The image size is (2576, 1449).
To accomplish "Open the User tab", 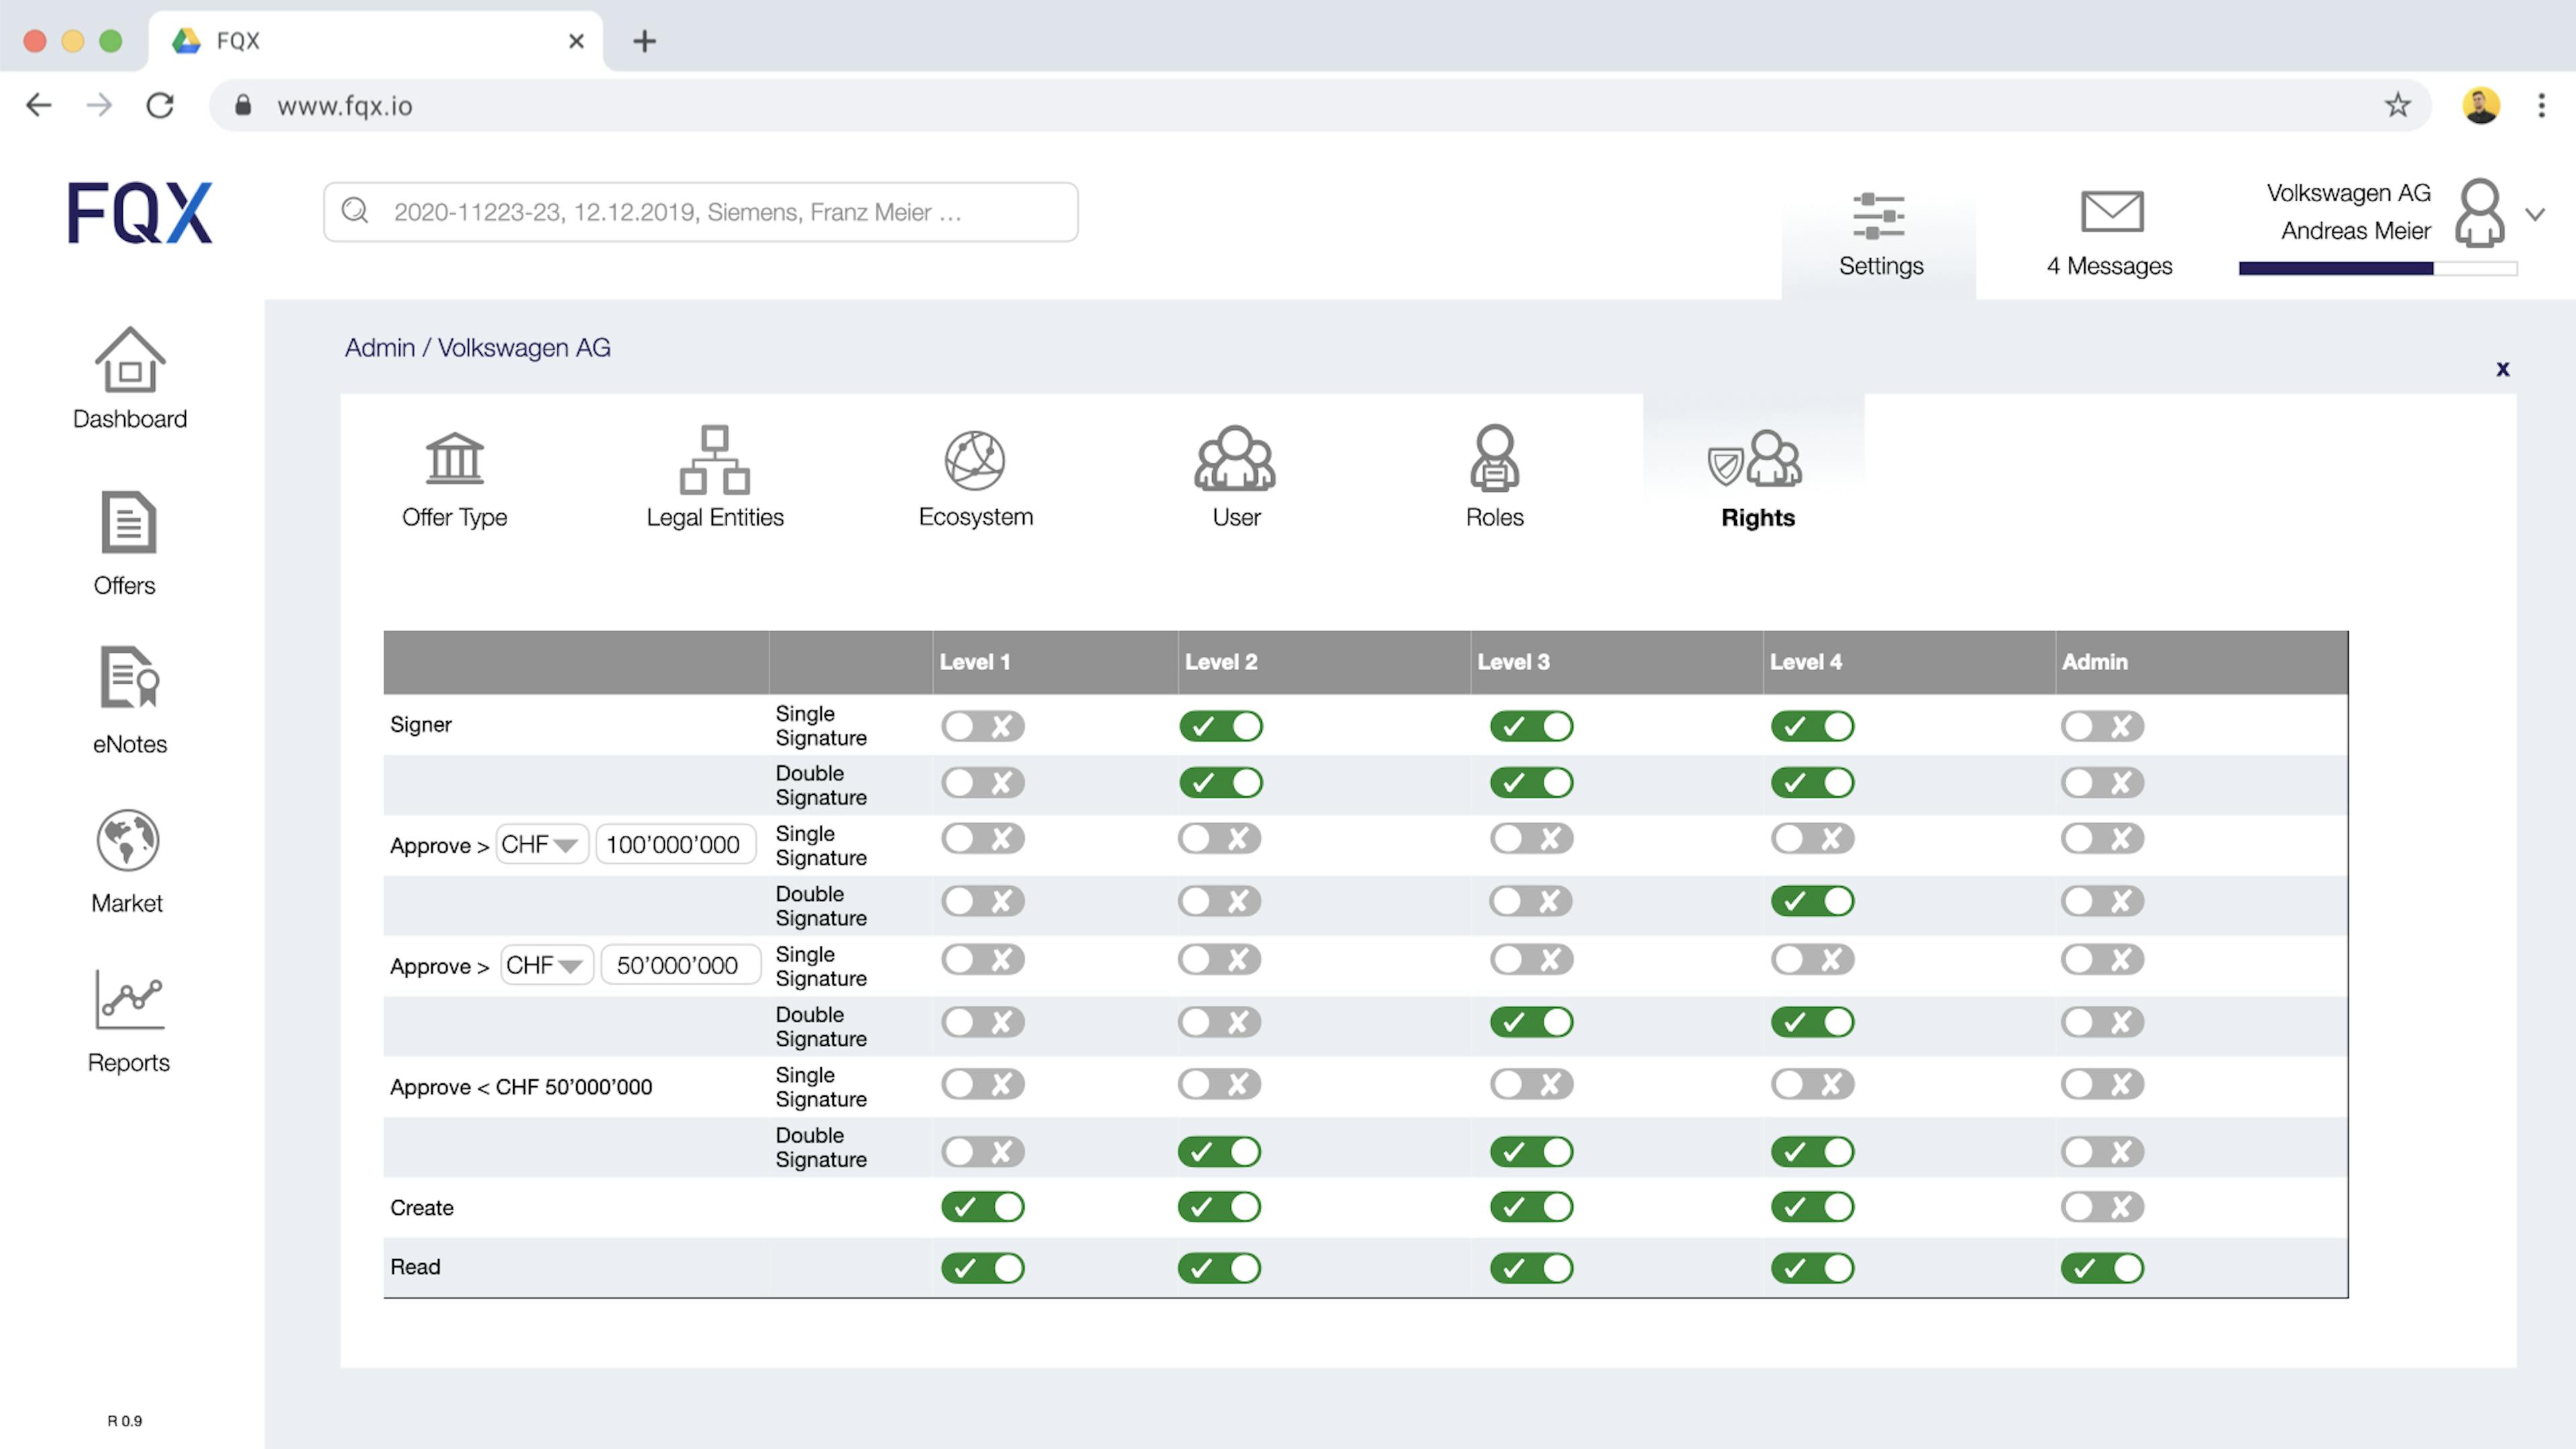I will point(1235,477).
